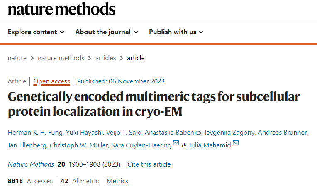Navigate to the articles breadcrumb
The image size is (317, 189).
click(105, 58)
